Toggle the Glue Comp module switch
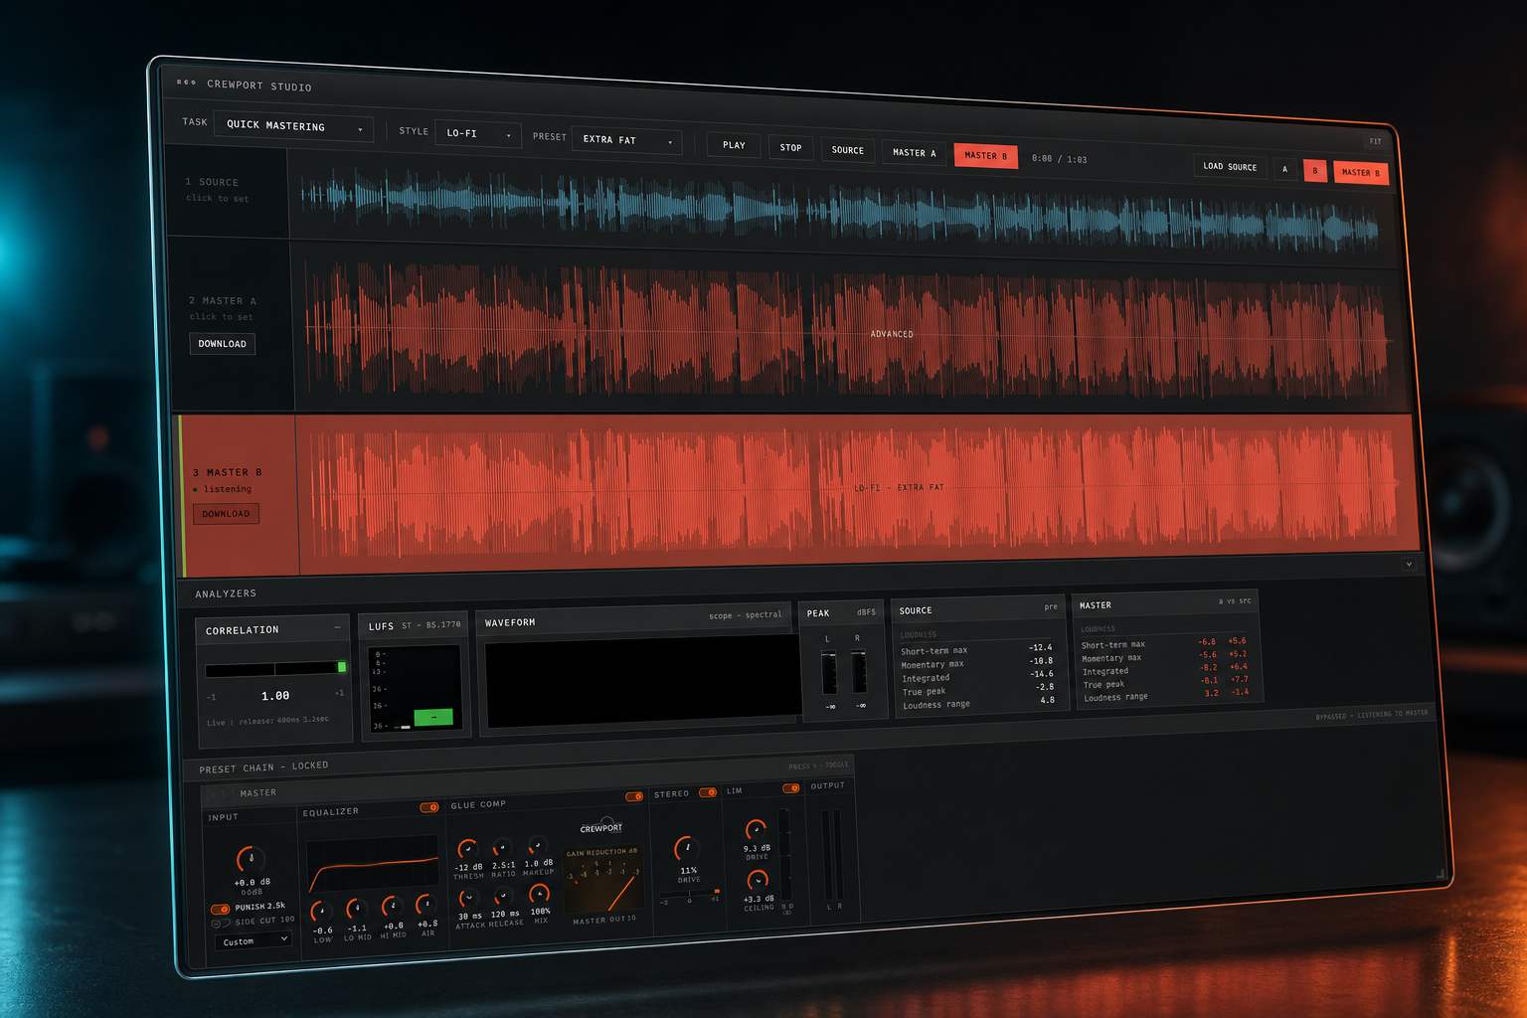The width and height of the screenshot is (1527, 1018). (x=633, y=796)
